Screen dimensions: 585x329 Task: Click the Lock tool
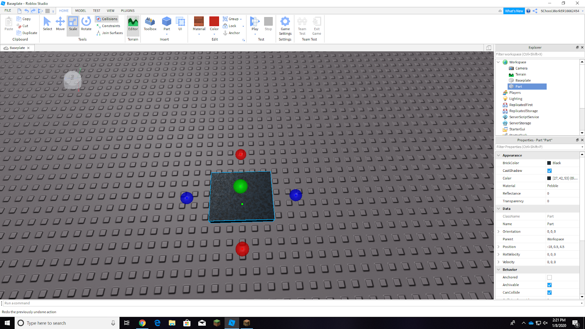[230, 26]
